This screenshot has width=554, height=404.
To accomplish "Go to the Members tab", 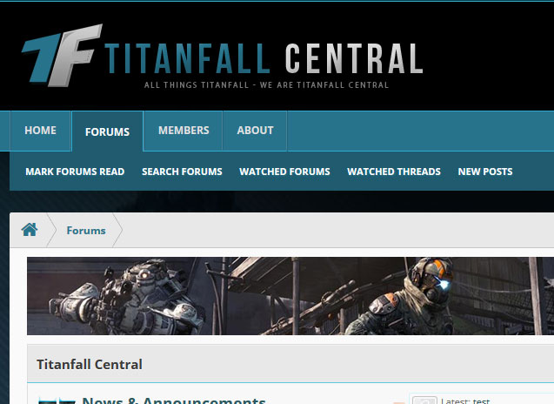I will coord(184,131).
